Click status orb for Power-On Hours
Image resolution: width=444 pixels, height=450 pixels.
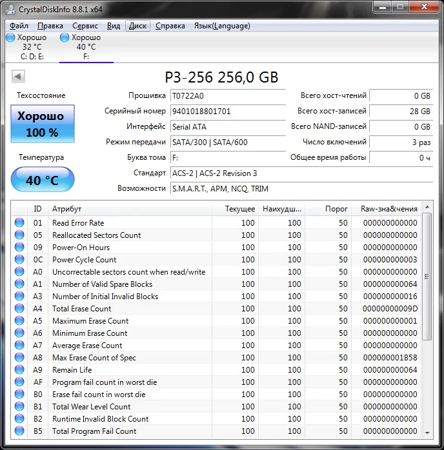point(19,248)
